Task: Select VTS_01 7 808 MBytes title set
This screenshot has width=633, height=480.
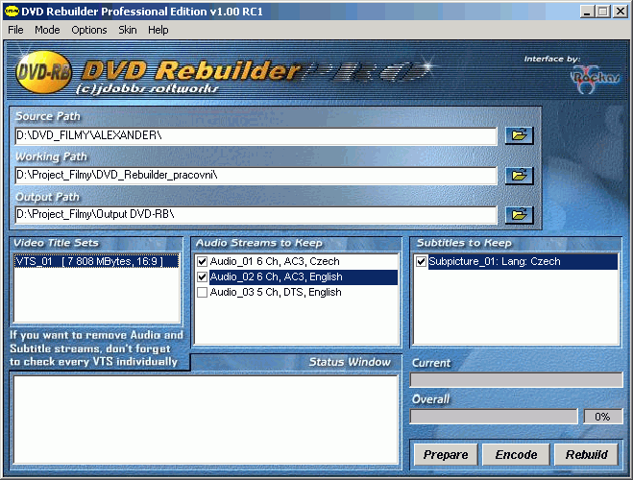Action: pos(96,261)
